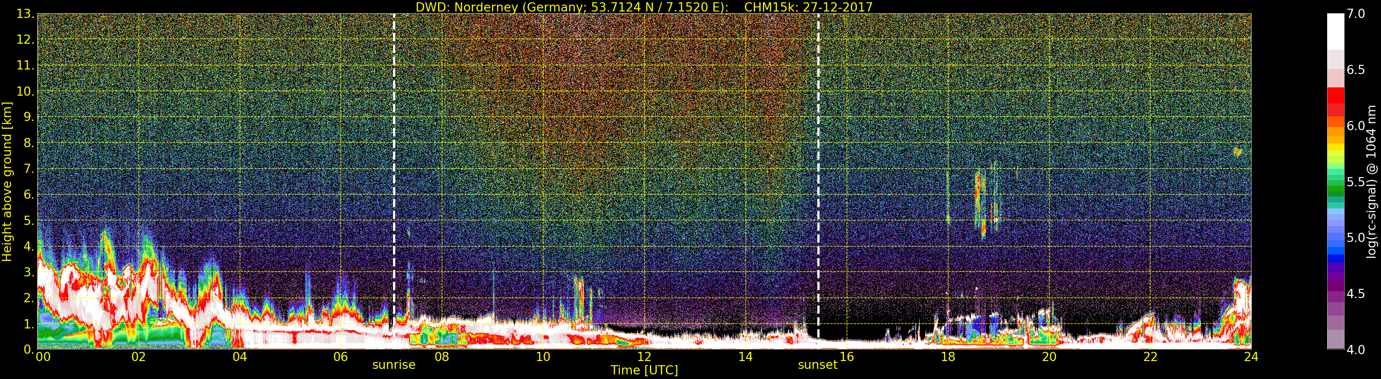
Task: Click the plot title 'DWD: Norderney (Germany; 53.7124 N / 7.1520 E)'
Action: [572, 7]
